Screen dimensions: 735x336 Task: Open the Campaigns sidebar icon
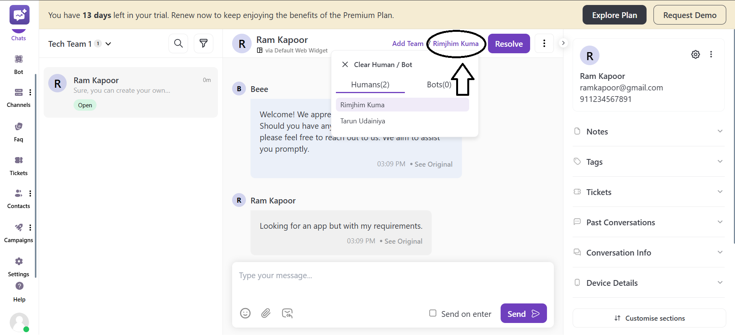18,227
